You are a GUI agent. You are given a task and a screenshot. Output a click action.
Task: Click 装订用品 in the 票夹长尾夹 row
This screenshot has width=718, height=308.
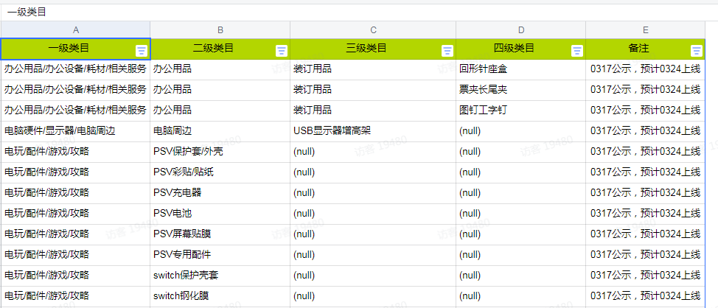point(373,90)
